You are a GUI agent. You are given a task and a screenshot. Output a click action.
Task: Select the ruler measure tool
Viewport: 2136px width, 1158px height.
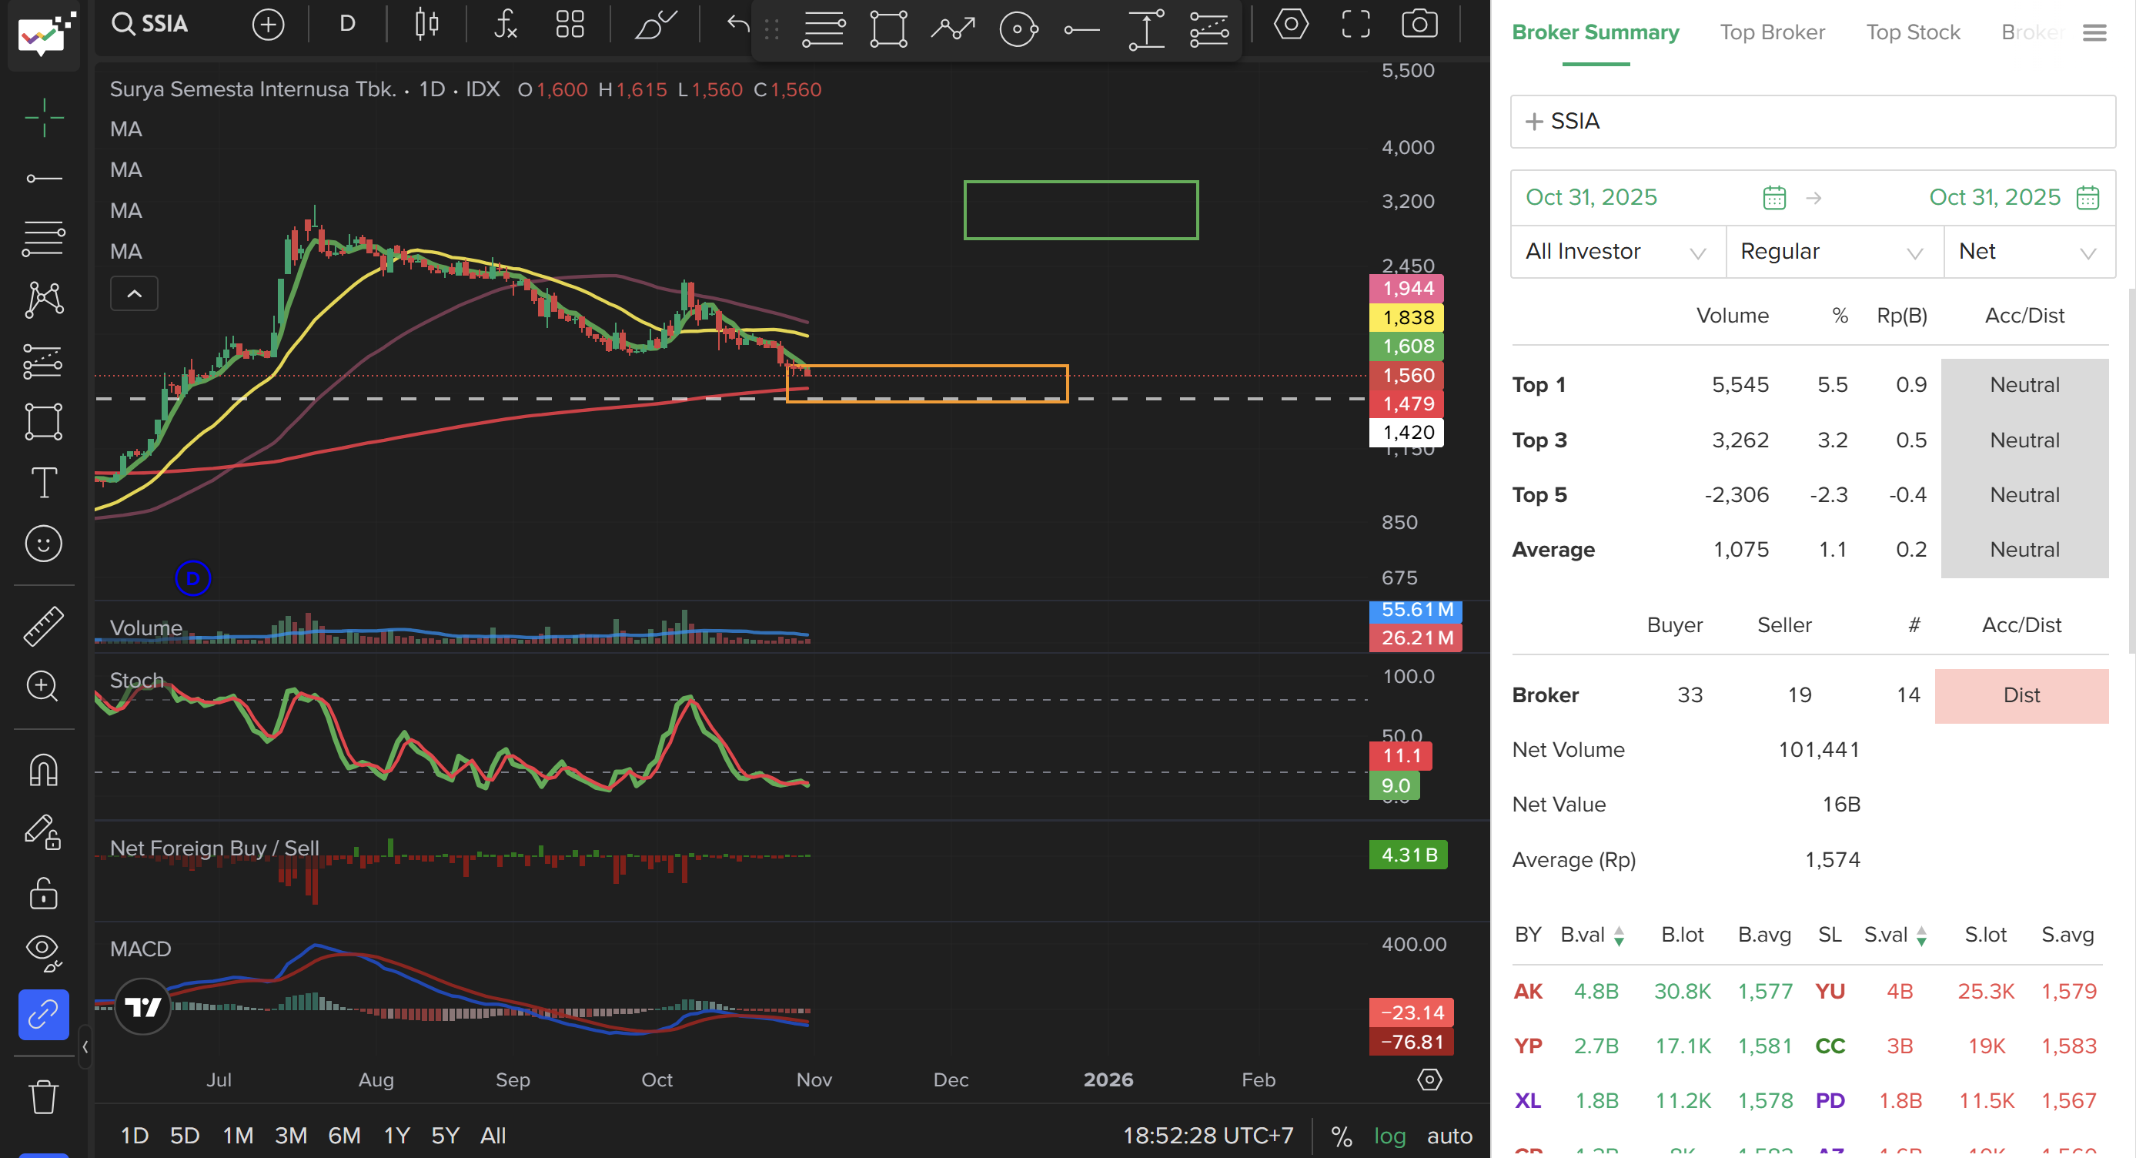tap(43, 625)
